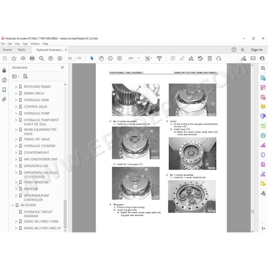Image resolution: width=268 pixels, height=268 pixels.
Task: Toggle the Page Thumbnails panel
Action: click(x=4, y=80)
